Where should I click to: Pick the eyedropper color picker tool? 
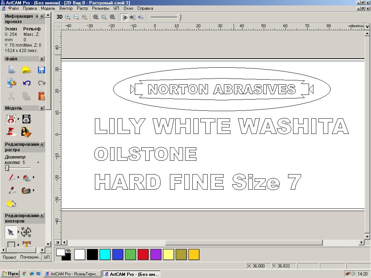pos(12,190)
